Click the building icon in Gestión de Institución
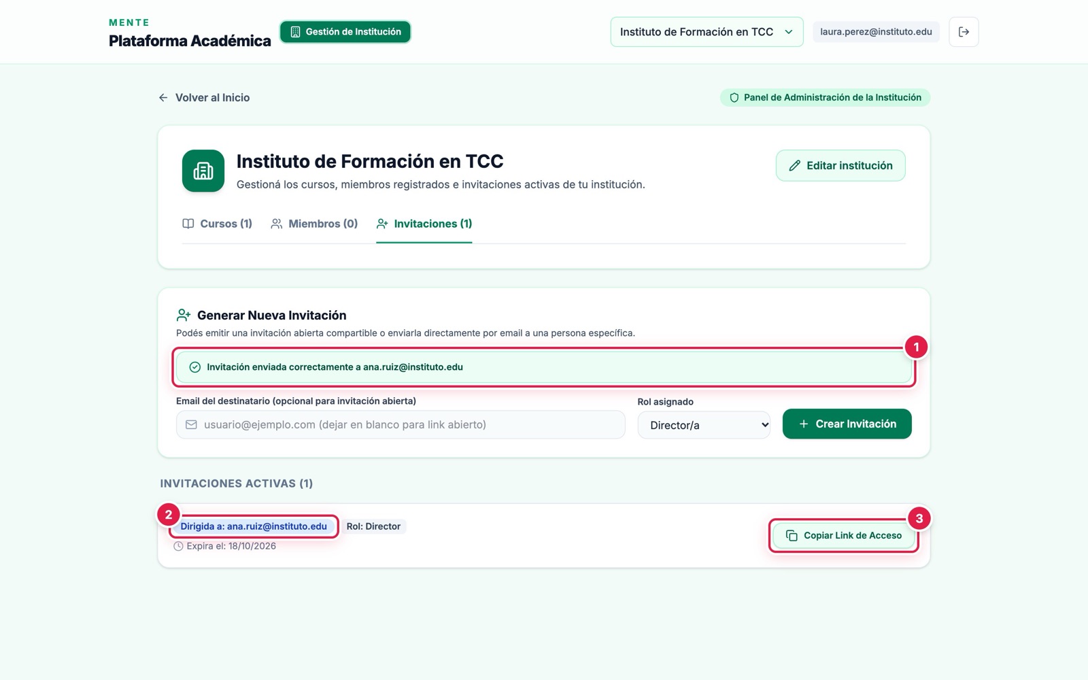The image size is (1088, 680). pos(295,32)
